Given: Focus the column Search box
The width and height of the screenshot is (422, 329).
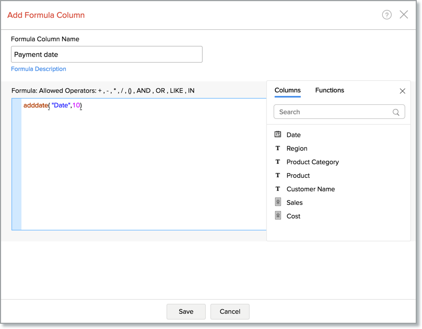Looking at the screenshot, I should pos(334,112).
